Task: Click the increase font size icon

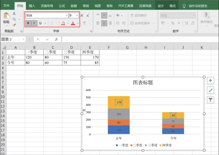Action: (82, 16)
